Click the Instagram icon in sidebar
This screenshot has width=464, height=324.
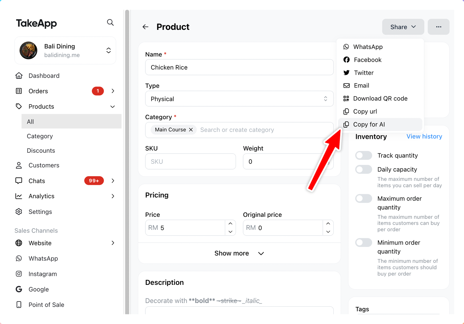(19, 274)
